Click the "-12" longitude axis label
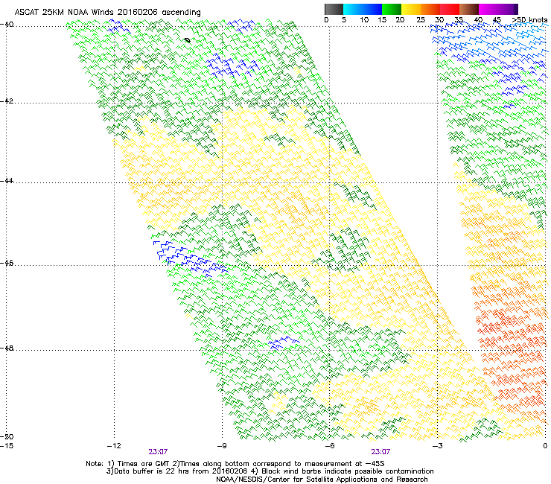The height and width of the screenshot is (484, 551). tap(114, 446)
